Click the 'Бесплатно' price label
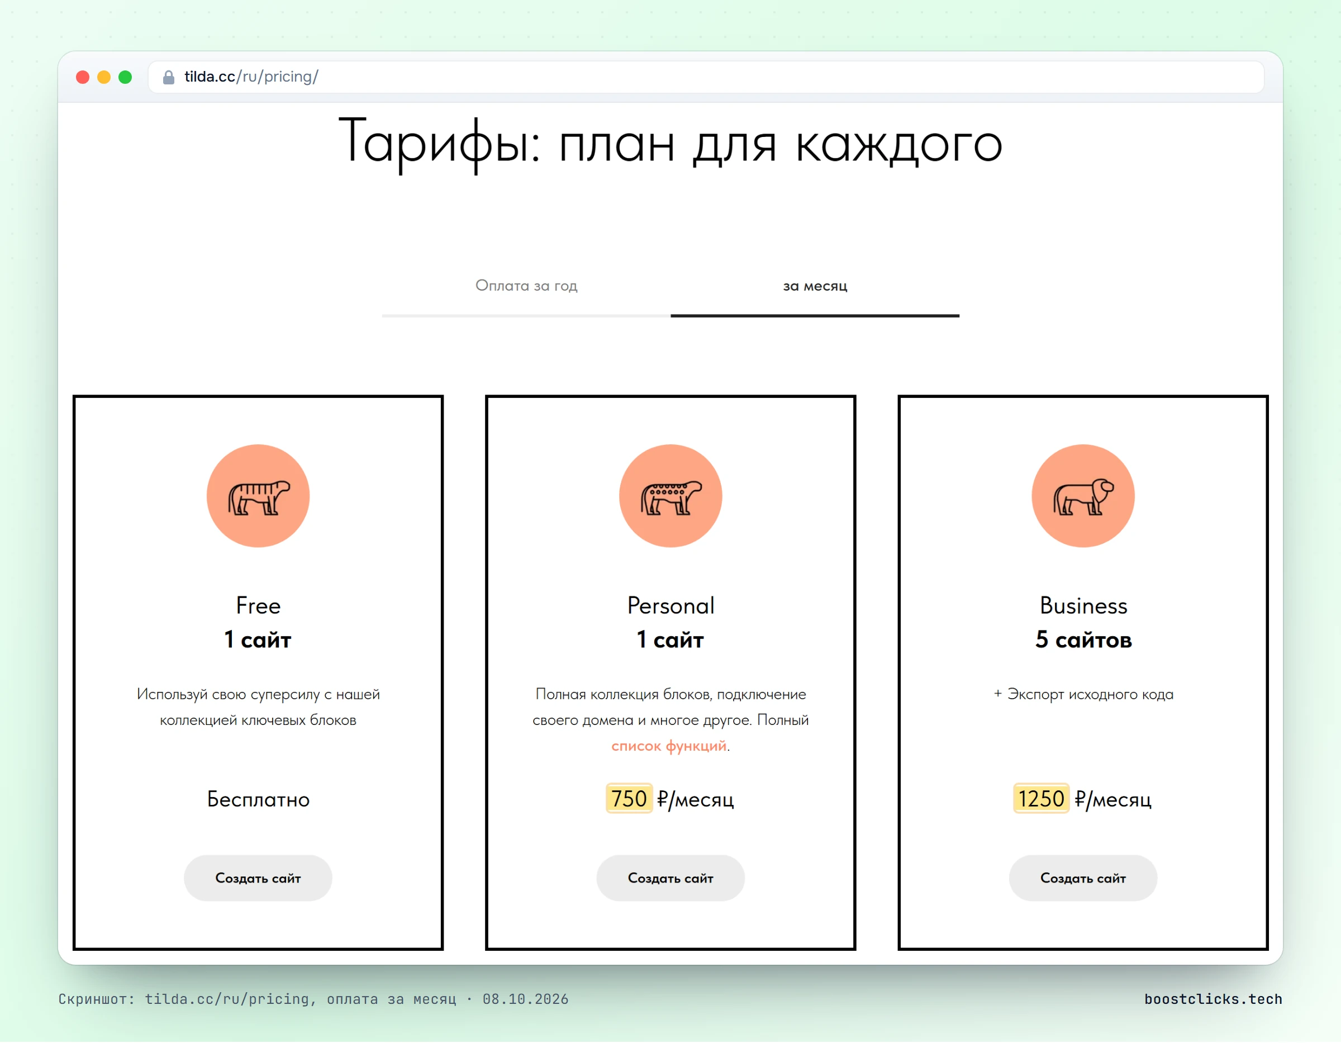The image size is (1341, 1043). pyautogui.click(x=258, y=800)
